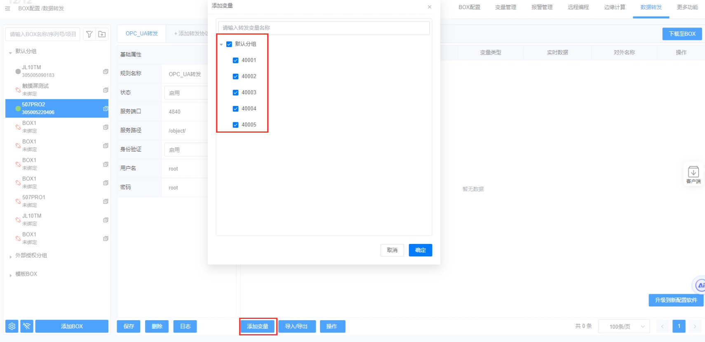Uncheck variable 40004
This screenshot has height=342, width=705.
236,108
